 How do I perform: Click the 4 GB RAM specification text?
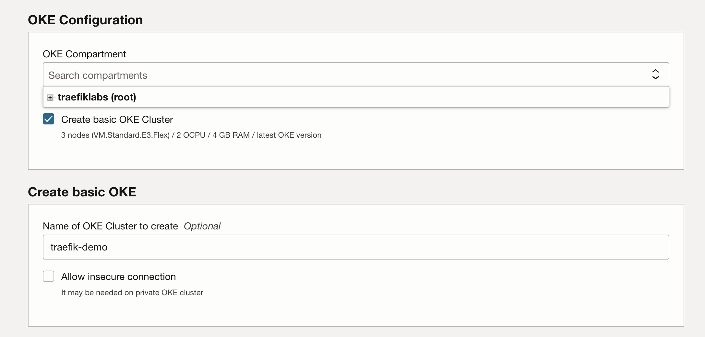(x=231, y=135)
